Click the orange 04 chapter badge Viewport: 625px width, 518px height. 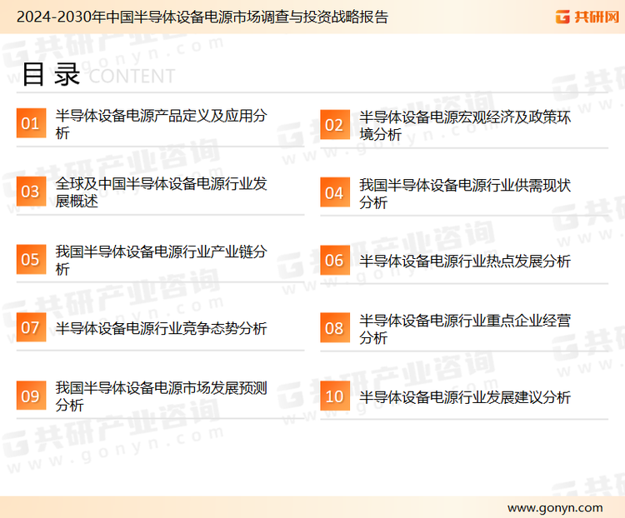click(335, 192)
